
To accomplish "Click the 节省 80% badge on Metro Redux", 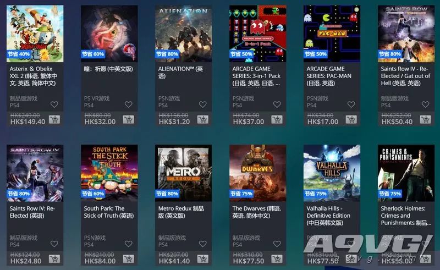I will [x=167, y=194].
